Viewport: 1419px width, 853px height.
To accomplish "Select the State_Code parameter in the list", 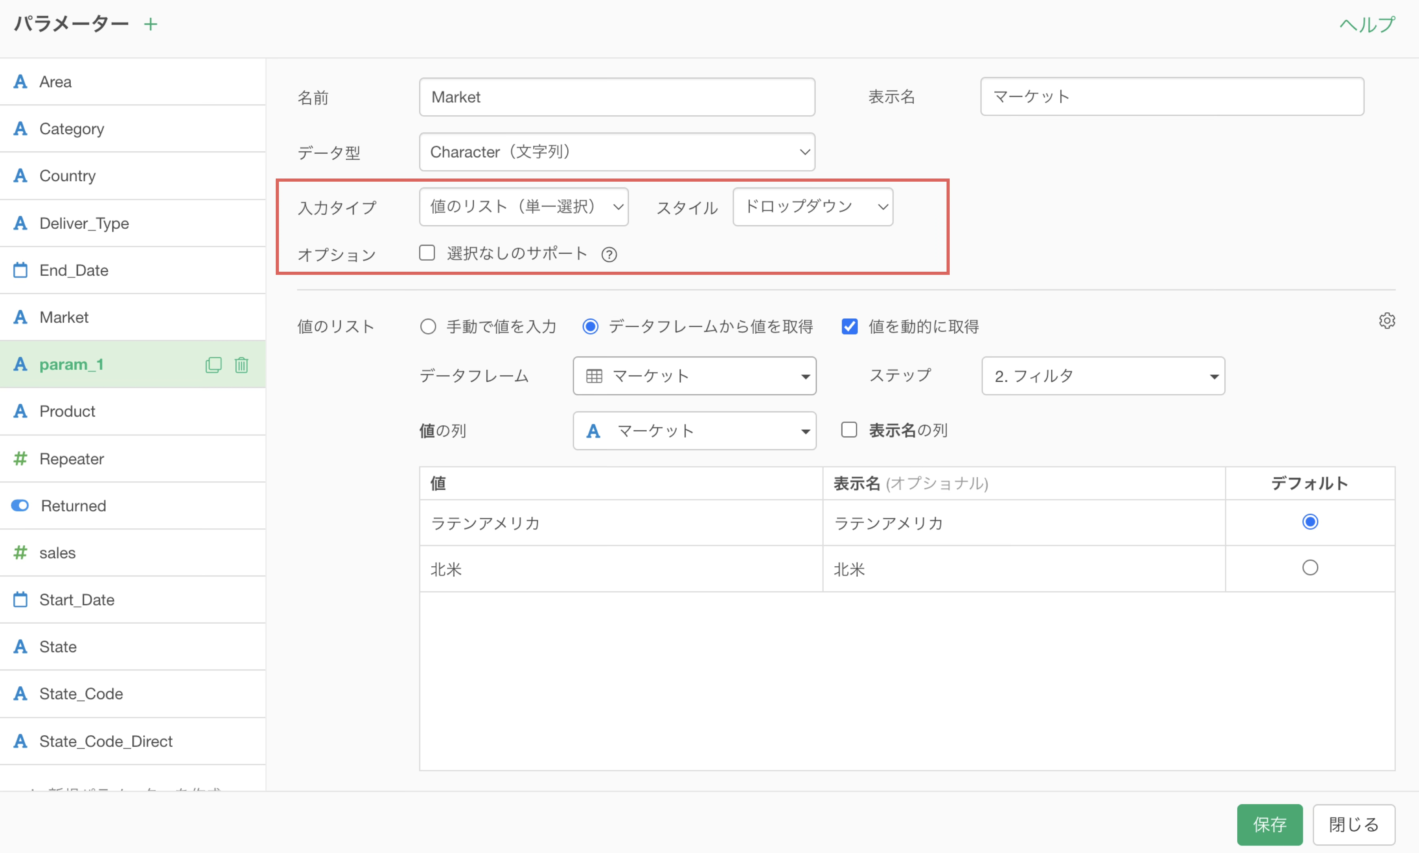I will 81,694.
